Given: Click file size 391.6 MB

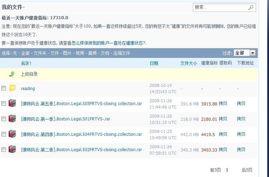Looking at the screenshot, I should pyautogui.click(x=190, y=104).
